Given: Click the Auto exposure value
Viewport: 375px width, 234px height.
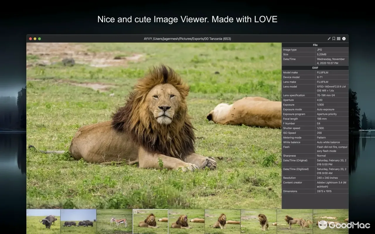Looking at the screenshot, I should (x=325, y=109).
